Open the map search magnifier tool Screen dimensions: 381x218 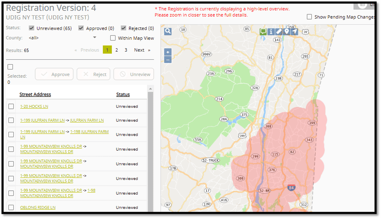coord(168,31)
